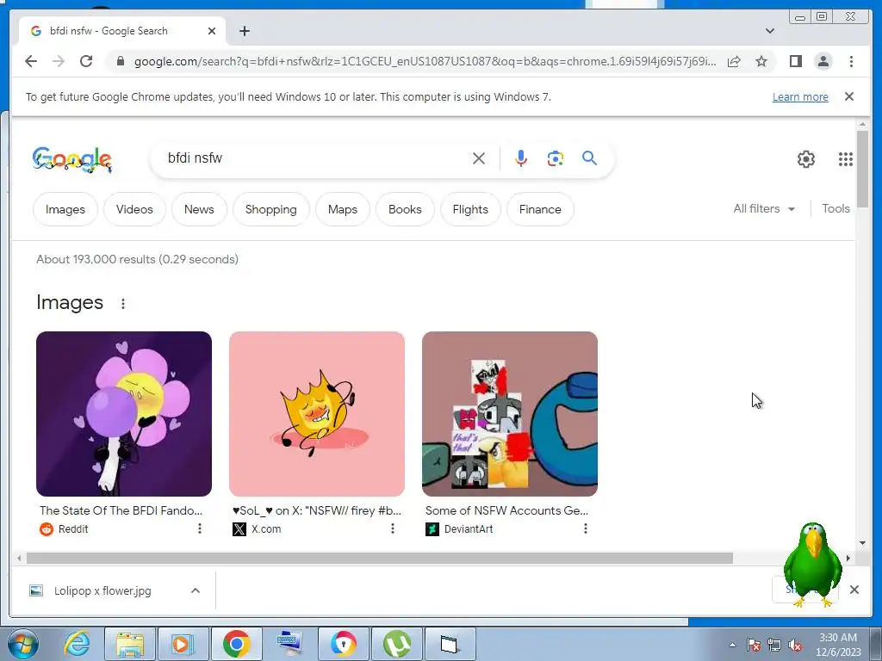This screenshot has width=882, height=661.
Task: Share this page using the share icon
Action: click(734, 61)
